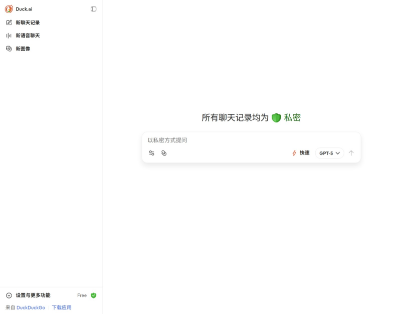The width and height of the screenshot is (401, 314).
Task: Open the GPT-5 model dropdown
Action: tap(329, 153)
